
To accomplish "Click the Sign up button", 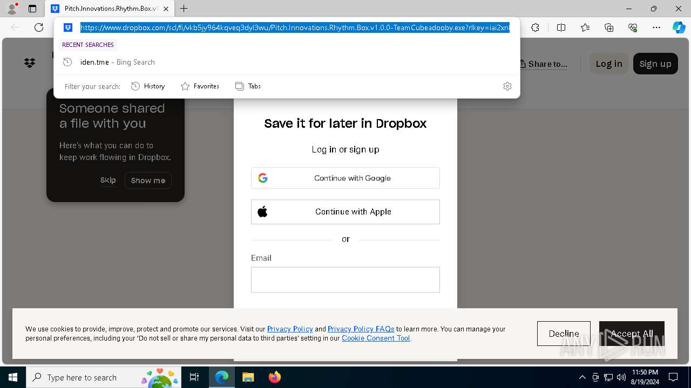I will tap(655, 64).
